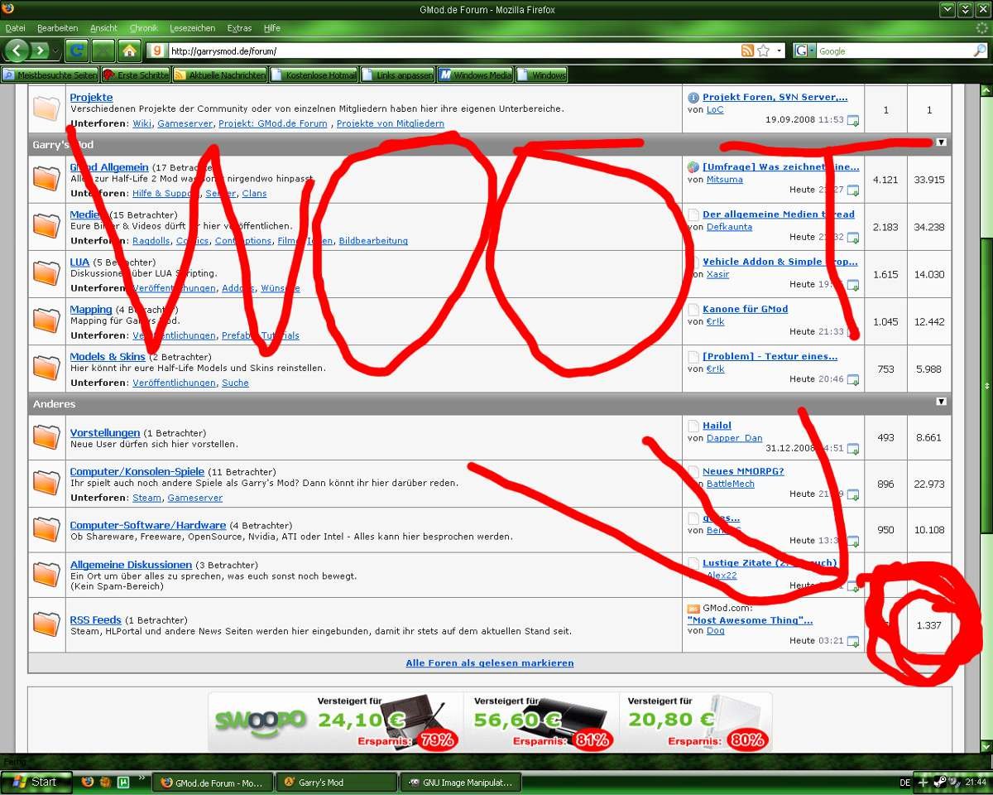Image resolution: width=993 pixels, height=795 pixels.
Task: Bookmark this page with the star icon
Action: coord(763,51)
